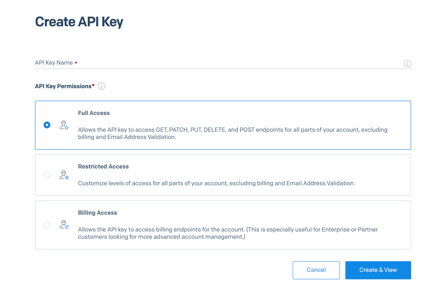Click the 'Allows the API key to access GET' description

pos(233,133)
